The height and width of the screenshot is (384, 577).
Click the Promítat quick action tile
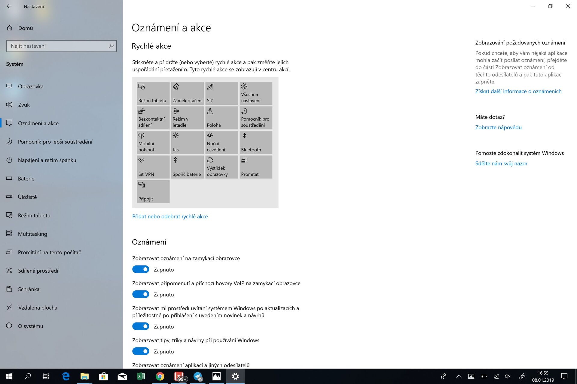click(255, 167)
